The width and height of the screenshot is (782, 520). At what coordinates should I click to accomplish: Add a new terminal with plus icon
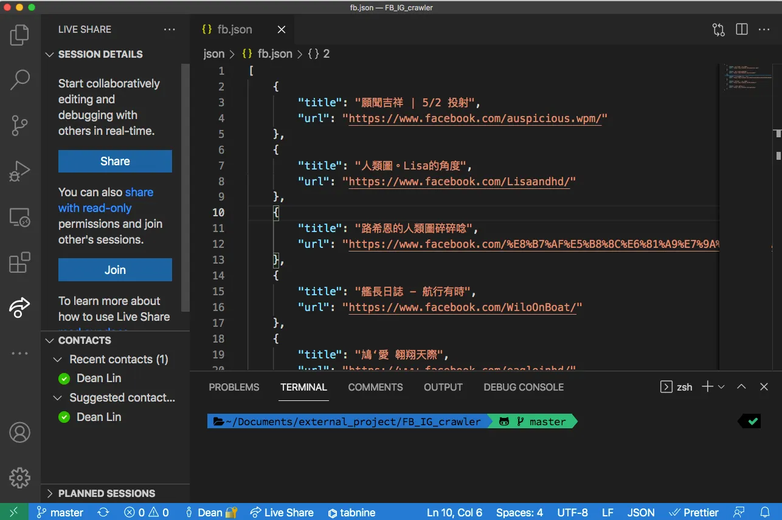(707, 387)
